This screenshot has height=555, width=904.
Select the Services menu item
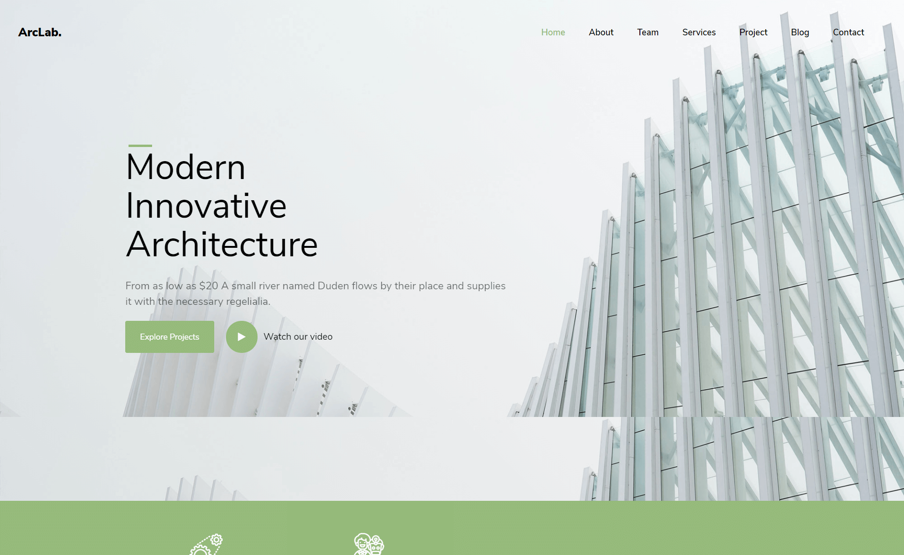tap(699, 32)
